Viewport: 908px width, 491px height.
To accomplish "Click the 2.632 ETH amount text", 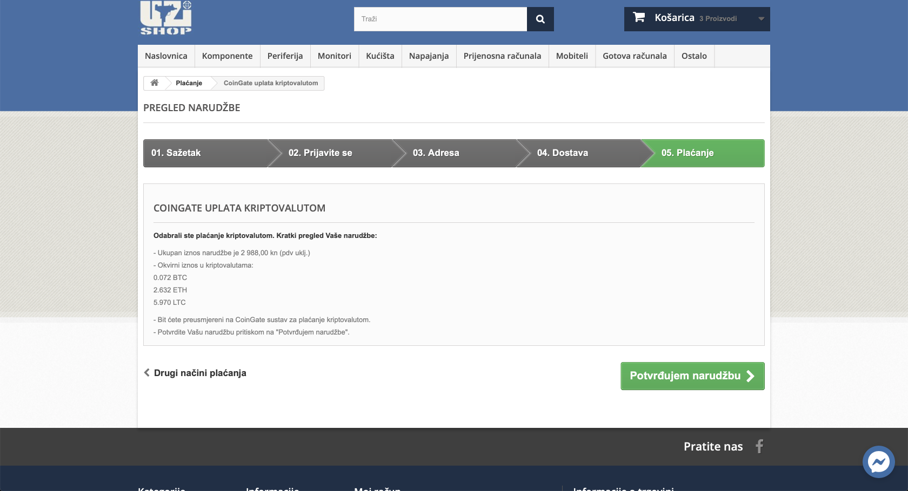I will pos(170,290).
